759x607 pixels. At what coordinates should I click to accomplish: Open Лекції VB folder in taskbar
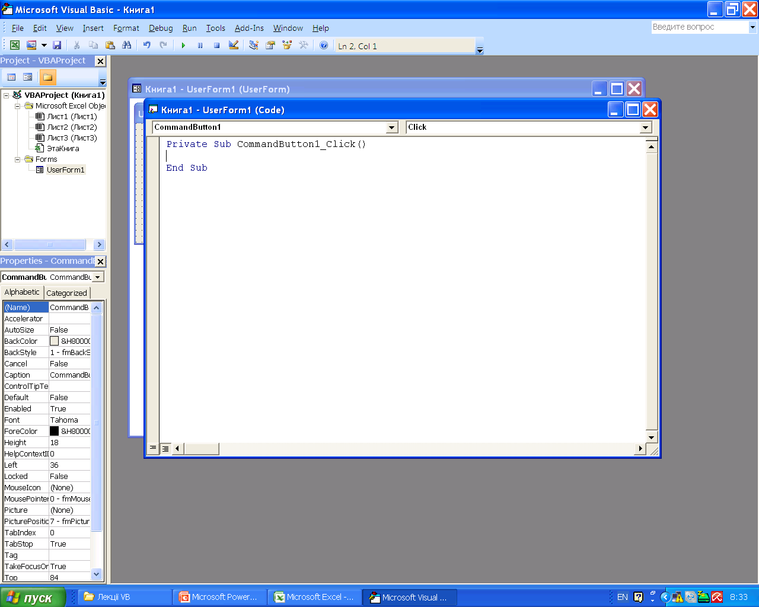[124, 597]
